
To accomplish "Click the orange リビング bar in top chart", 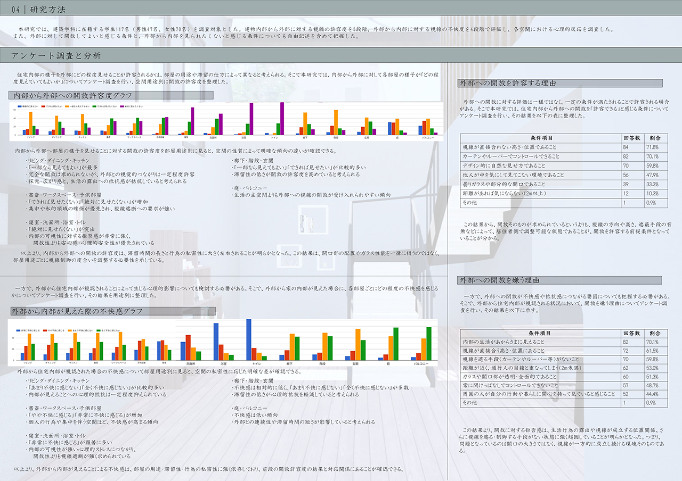I will tap(30, 123).
